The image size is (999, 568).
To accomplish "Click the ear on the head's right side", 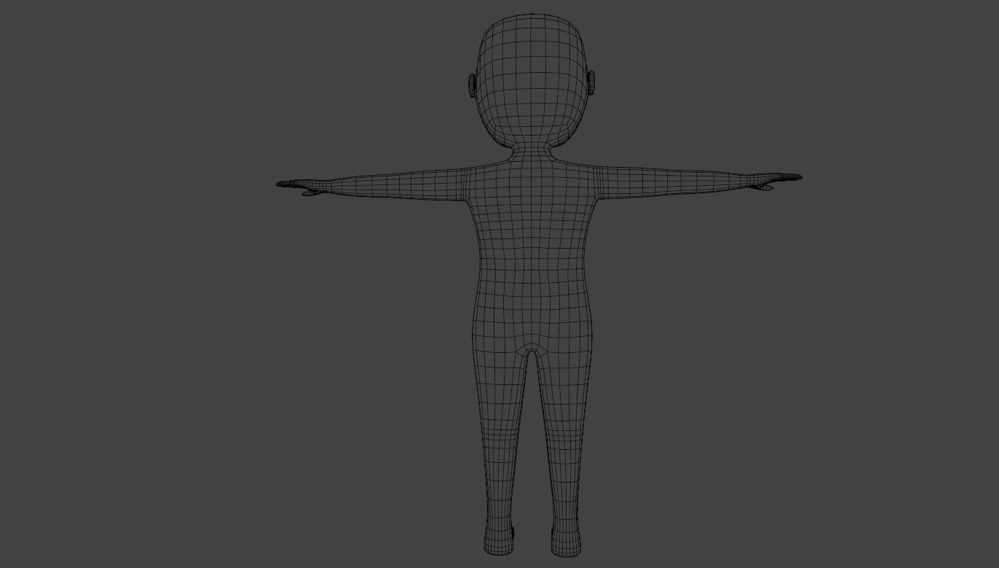I will tap(592, 83).
